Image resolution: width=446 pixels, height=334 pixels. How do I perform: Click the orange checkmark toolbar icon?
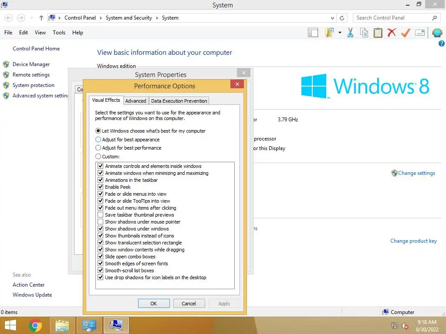point(405,33)
